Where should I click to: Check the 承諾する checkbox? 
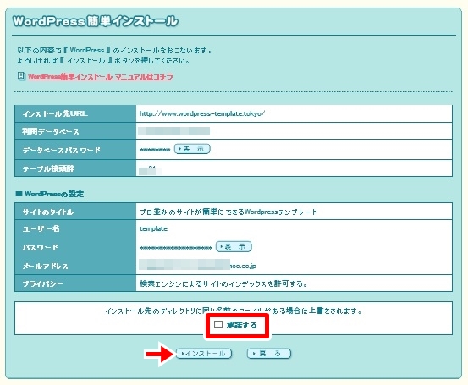click(218, 324)
